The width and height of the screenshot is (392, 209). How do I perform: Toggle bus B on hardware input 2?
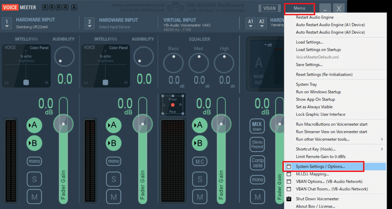coord(114,143)
